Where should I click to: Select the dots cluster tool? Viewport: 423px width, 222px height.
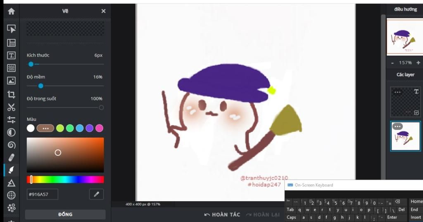pos(11,208)
